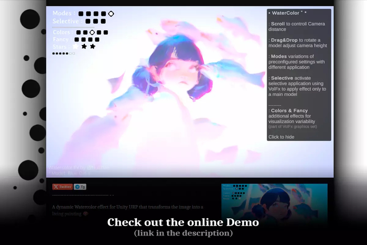Image resolution: width=367 pixels, height=245 pixels.
Task: Activate the last Fancy effect square
Action: pos(97,39)
